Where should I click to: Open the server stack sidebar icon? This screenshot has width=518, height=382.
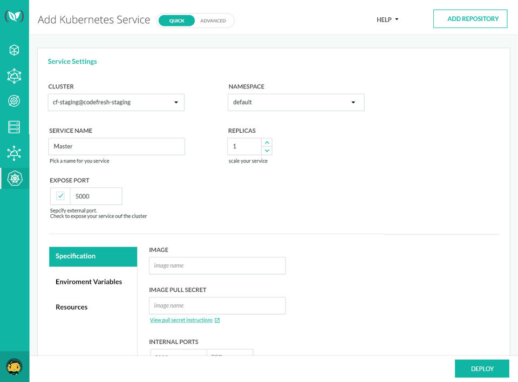(x=14, y=127)
